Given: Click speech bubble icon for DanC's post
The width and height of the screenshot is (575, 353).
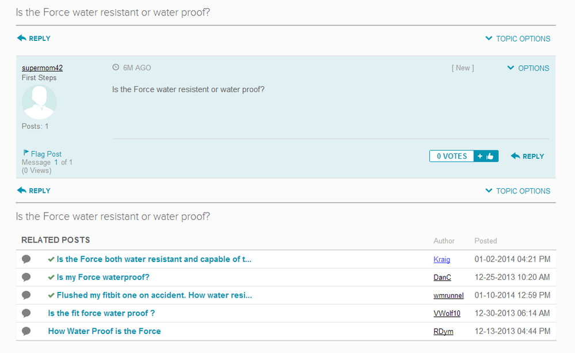Looking at the screenshot, I should [x=26, y=277].
